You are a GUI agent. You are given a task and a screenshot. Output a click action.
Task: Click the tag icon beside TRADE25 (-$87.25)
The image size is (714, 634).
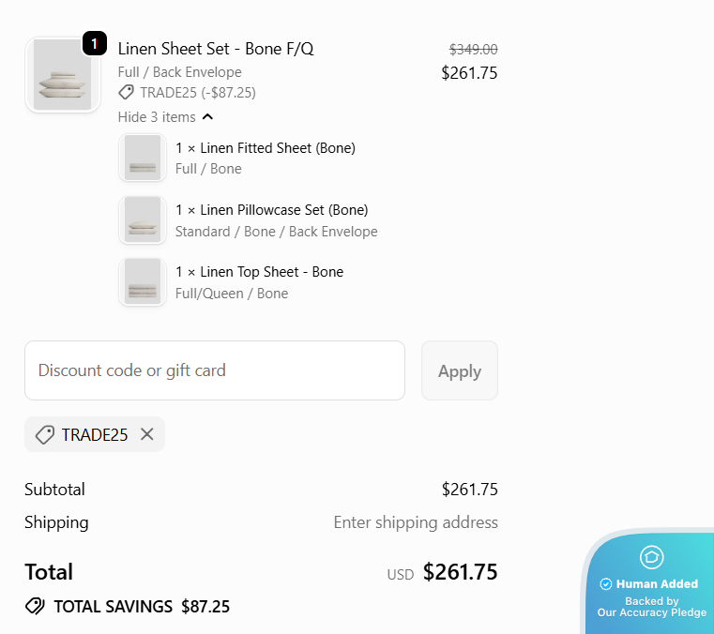[x=126, y=92]
